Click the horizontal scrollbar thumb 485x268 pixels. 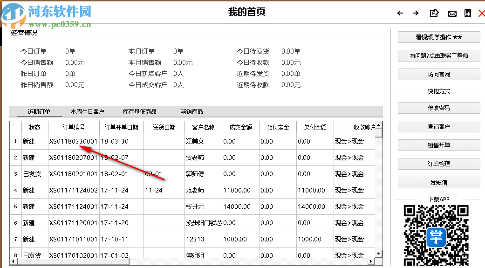73,261
